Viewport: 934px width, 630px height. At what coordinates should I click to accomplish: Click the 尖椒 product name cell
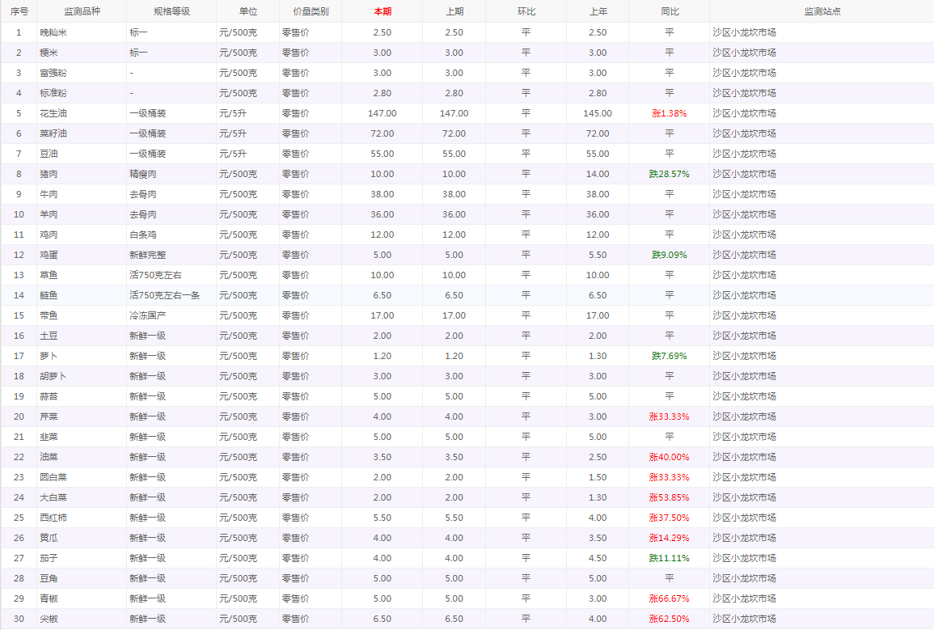[x=49, y=619]
